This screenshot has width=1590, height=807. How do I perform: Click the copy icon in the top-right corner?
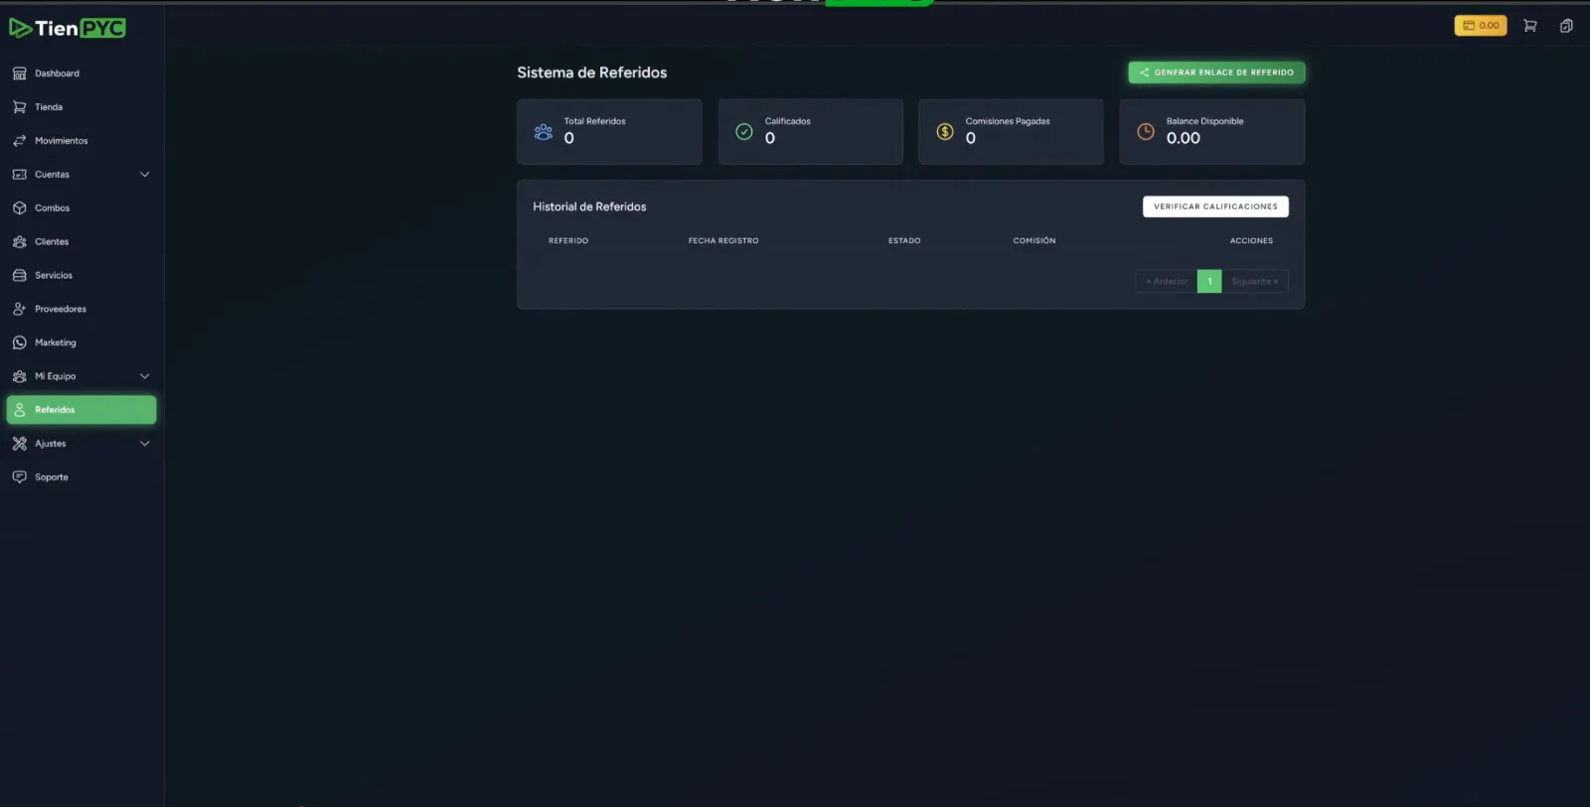click(1566, 26)
